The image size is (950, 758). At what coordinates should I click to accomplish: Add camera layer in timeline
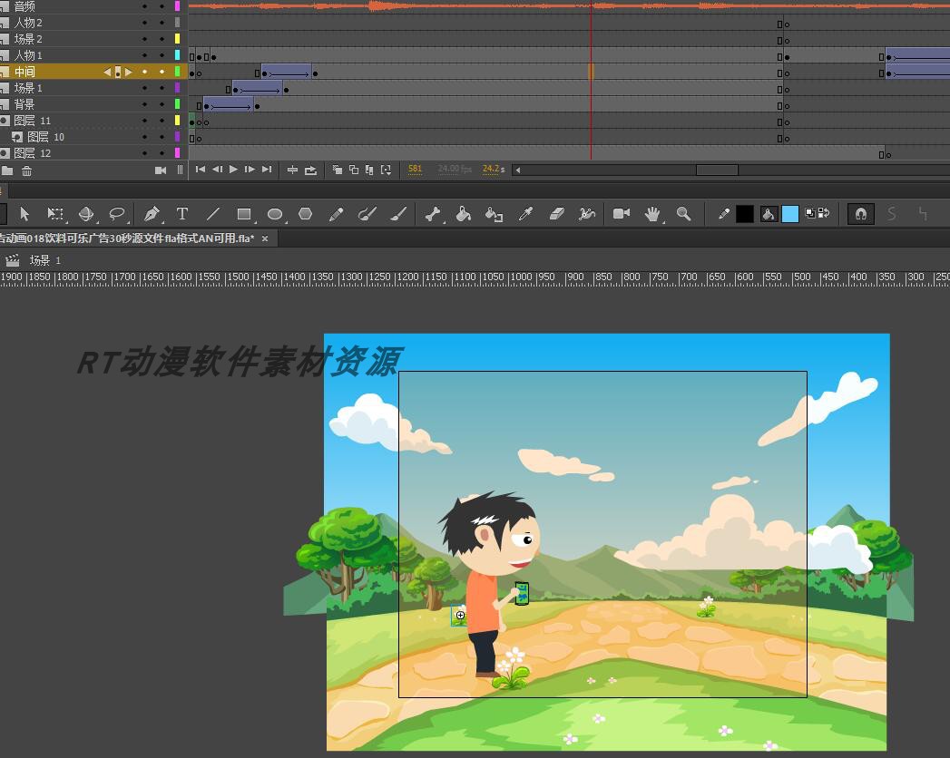click(x=161, y=170)
